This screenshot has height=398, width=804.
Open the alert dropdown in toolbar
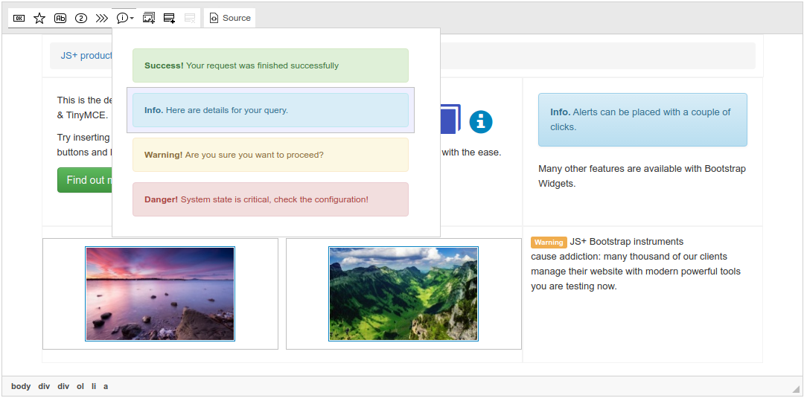pos(125,18)
